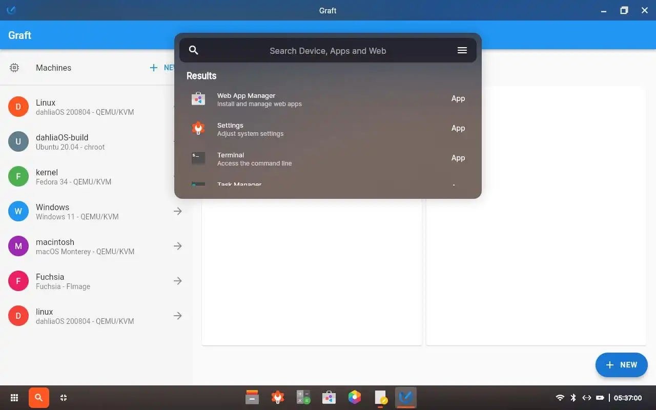The width and height of the screenshot is (656, 410).
Task: Open the Fuchsia machine arrow
Action: (178, 281)
